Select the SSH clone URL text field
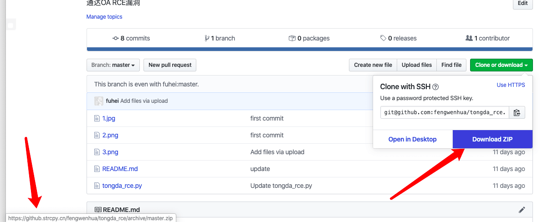 (x=444, y=113)
